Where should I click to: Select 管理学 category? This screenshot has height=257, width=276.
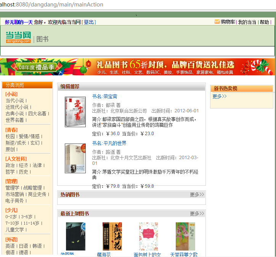click(x=12, y=188)
